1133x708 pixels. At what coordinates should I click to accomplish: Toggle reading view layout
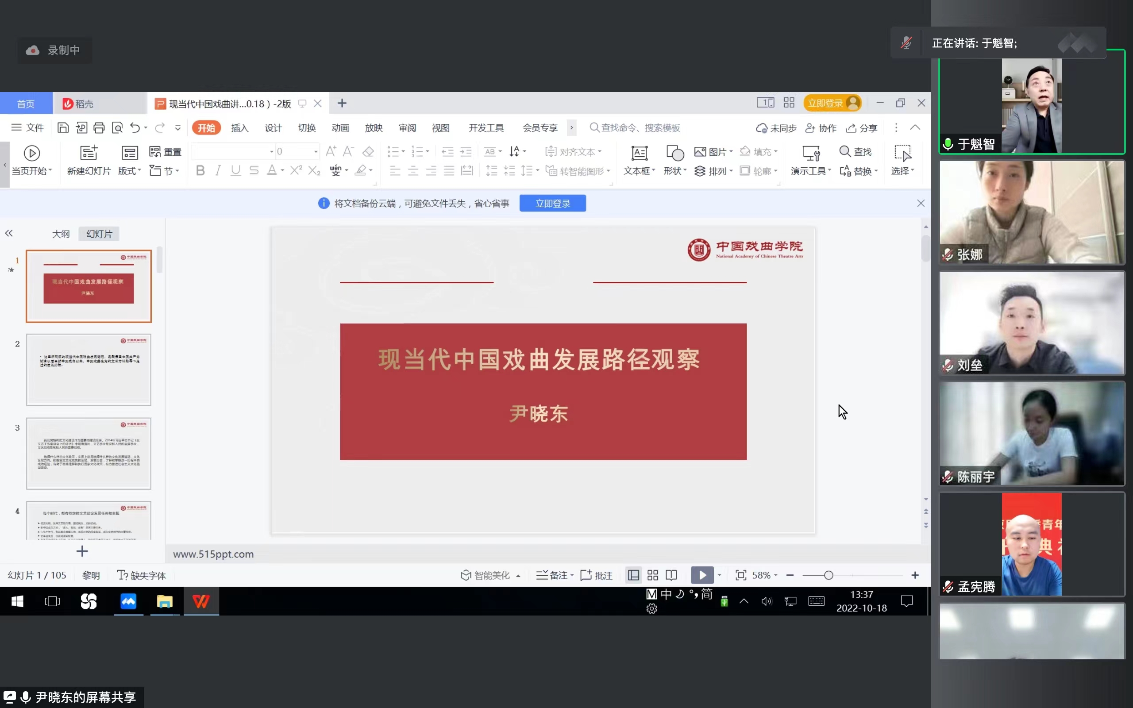[x=671, y=575]
